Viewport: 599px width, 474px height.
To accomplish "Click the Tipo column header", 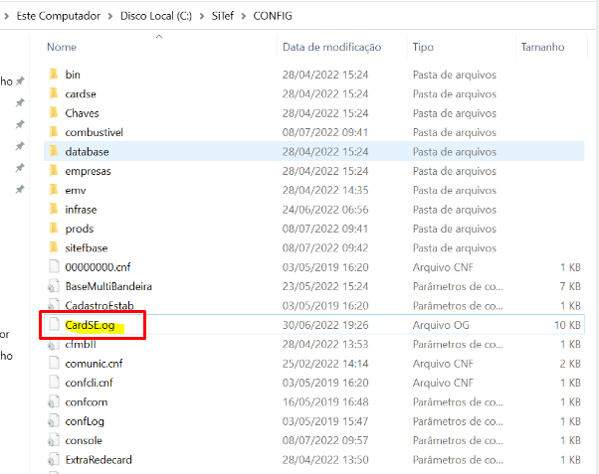I will tap(423, 47).
